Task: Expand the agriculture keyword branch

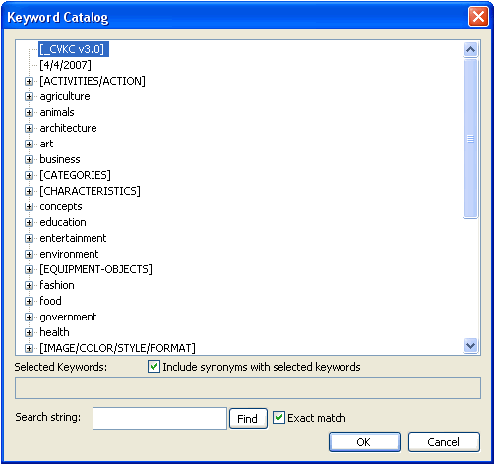Action: coord(29,96)
